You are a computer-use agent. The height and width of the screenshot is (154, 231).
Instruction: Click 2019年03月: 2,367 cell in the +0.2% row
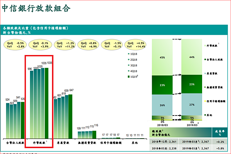coord(195,142)
